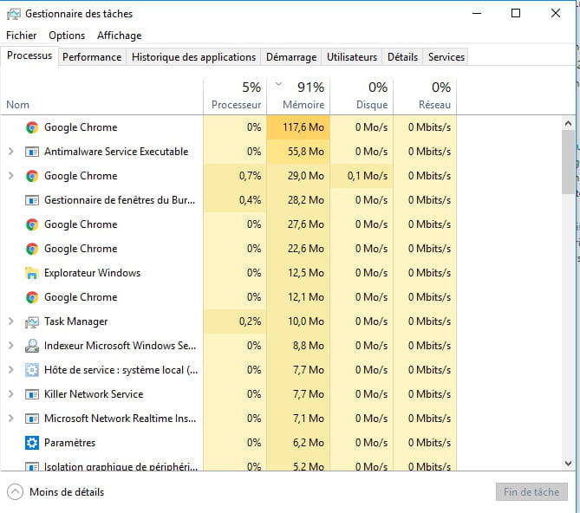Open the Utilisateurs tab

[x=352, y=57]
